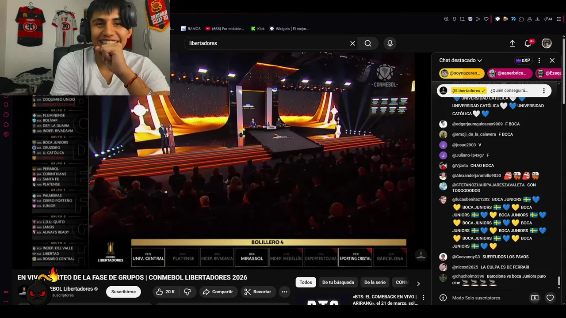
Task: Open YouTube notifications bell
Action: tap(528, 43)
